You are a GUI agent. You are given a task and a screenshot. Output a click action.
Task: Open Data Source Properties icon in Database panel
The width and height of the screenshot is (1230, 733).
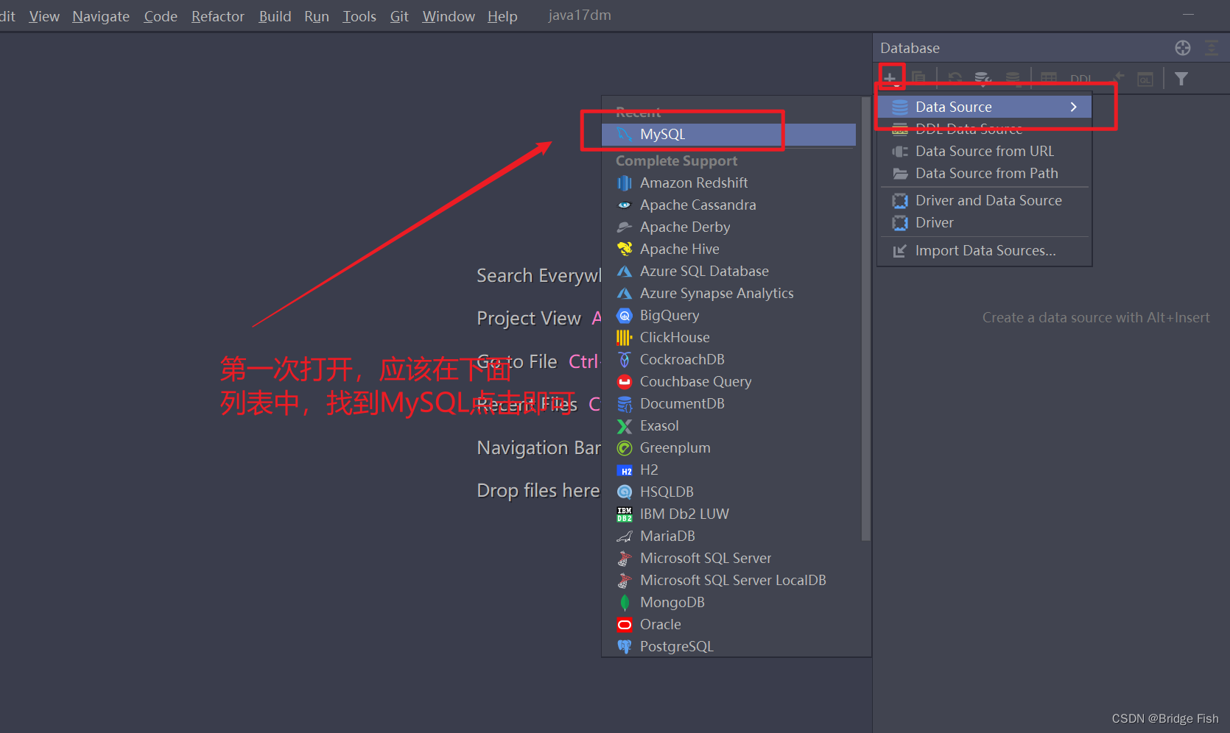[983, 77]
